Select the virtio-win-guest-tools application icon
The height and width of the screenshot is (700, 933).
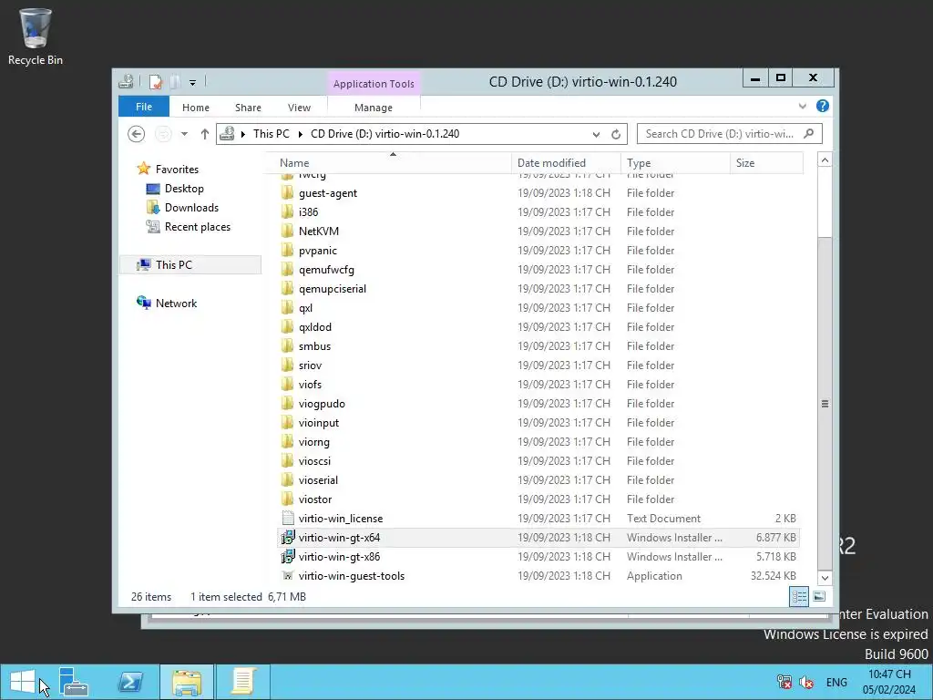tap(287, 576)
